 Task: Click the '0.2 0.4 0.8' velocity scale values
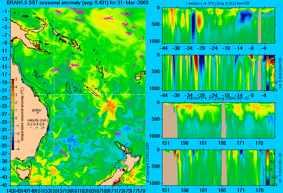click(36, 124)
